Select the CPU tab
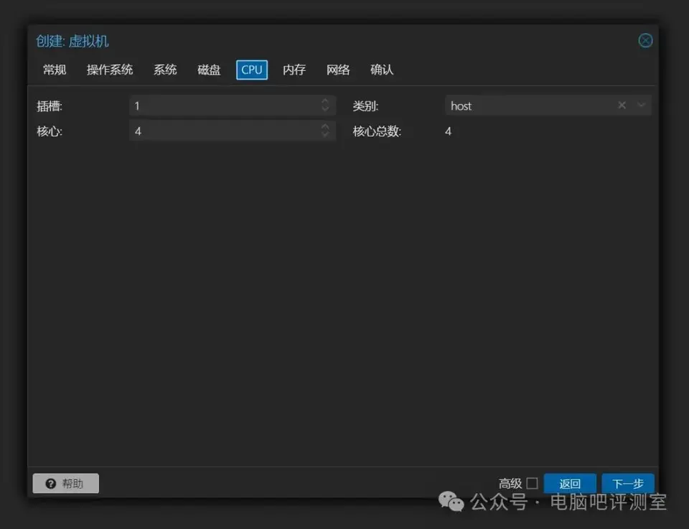The image size is (689, 529). [x=252, y=70]
